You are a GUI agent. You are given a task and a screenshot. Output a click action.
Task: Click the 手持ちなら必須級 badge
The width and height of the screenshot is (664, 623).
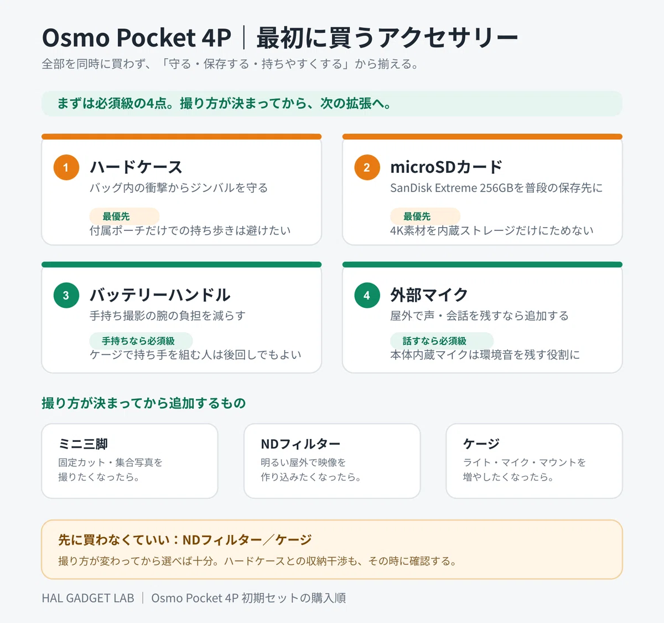(141, 341)
